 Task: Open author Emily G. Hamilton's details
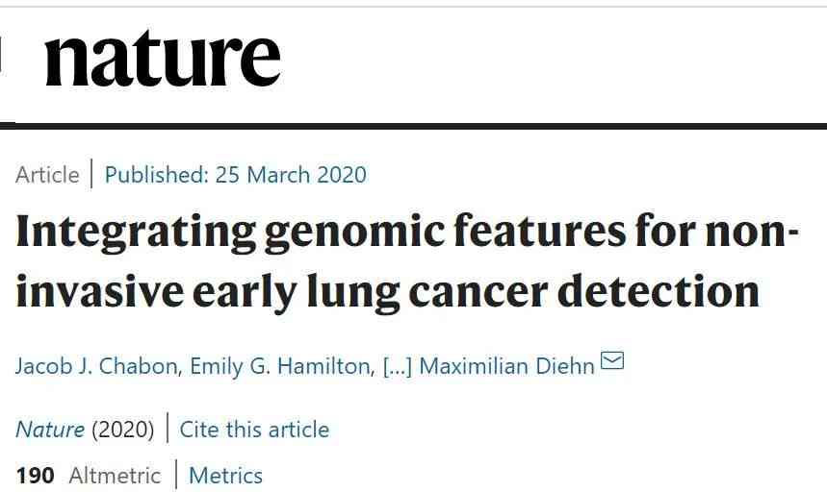pos(280,366)
